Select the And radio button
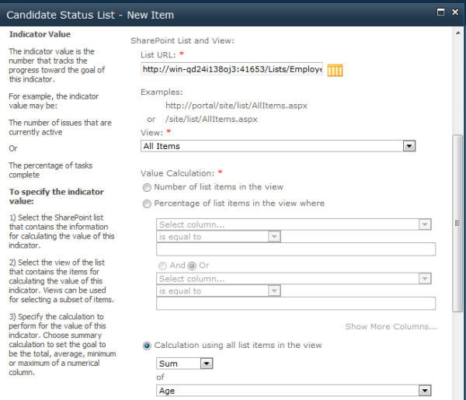466x400 pixels. coord(162,266)
